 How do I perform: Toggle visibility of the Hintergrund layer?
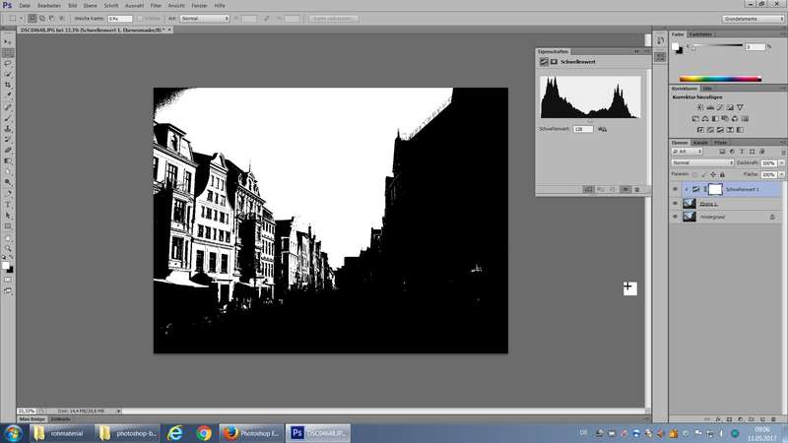pos(675,217)
